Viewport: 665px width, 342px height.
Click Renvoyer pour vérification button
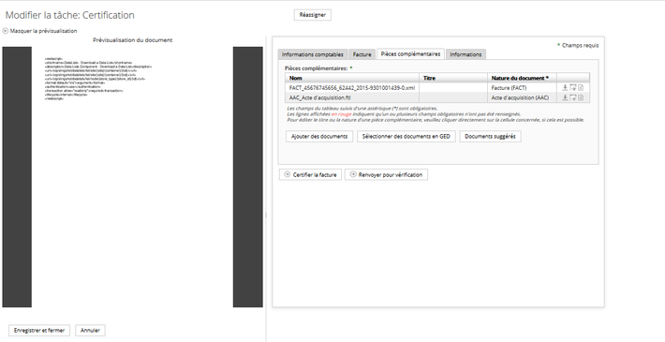click(386, 174)
